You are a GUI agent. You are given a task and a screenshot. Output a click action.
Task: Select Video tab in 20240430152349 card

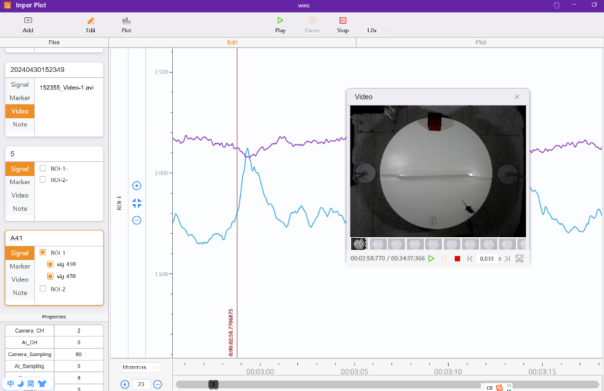[20, 111]
